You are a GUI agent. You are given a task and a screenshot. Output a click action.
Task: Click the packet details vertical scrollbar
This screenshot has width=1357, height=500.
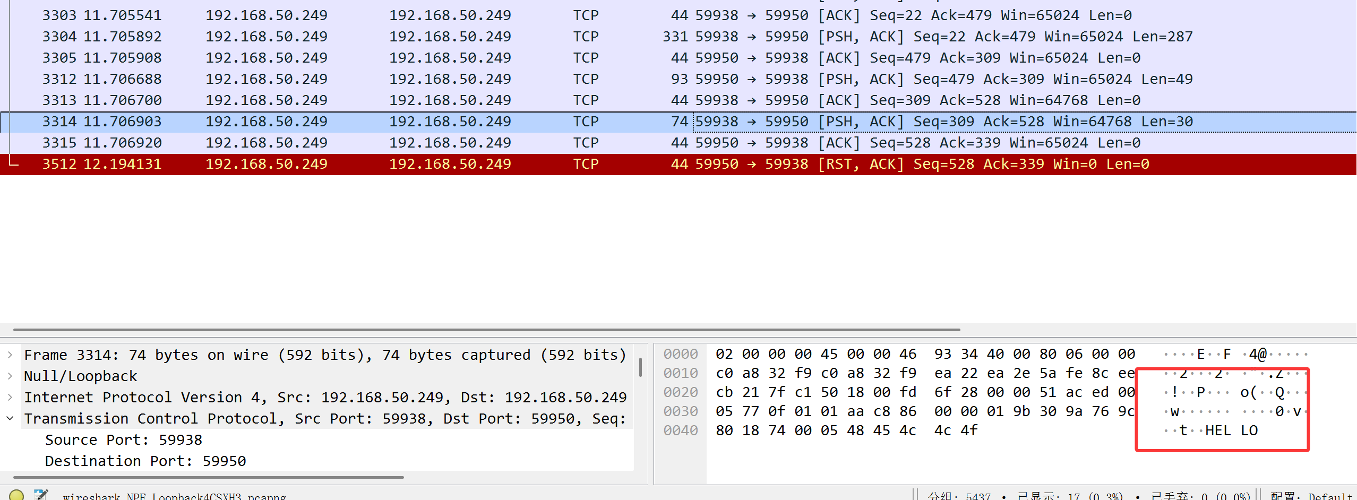[640, 367]
